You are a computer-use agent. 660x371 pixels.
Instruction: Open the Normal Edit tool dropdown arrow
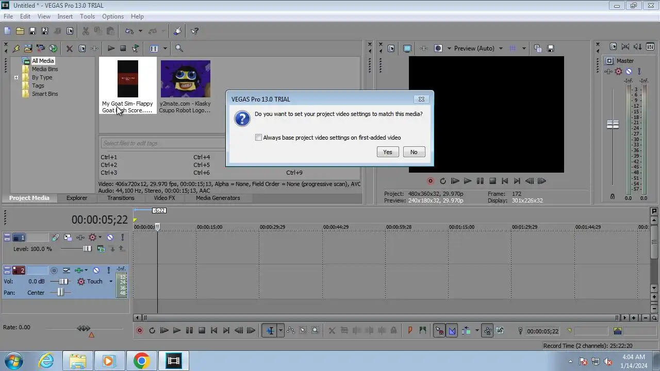[x=280, y=331]
